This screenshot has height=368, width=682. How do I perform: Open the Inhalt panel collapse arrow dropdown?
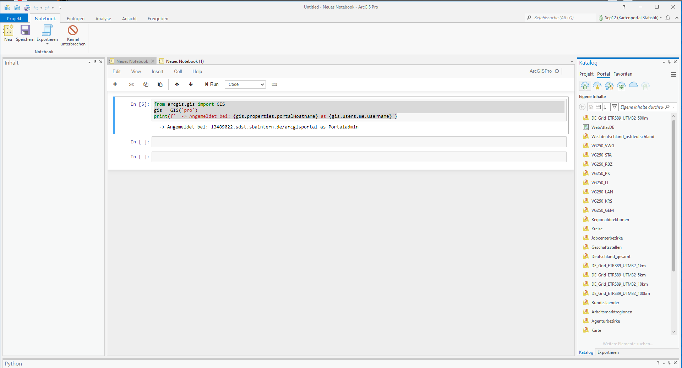89,62
